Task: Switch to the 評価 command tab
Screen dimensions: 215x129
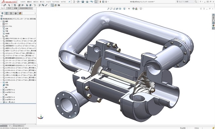Action: coord(15,8)
